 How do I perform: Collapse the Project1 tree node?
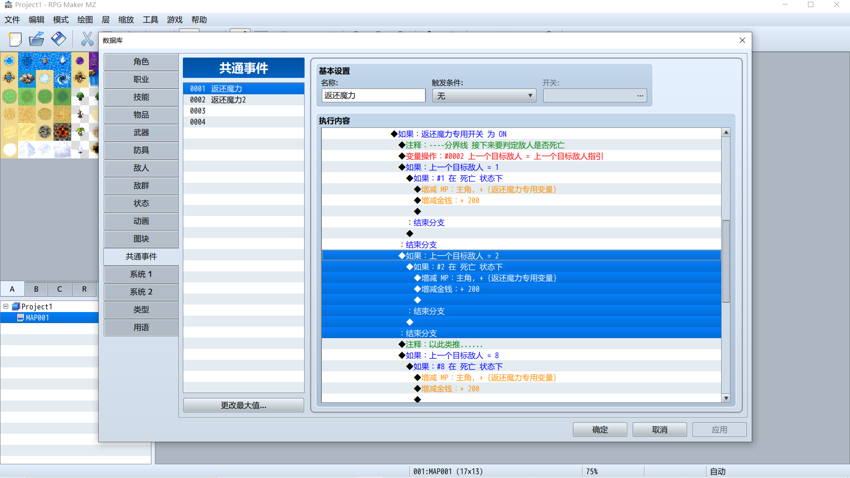coord(6,306)
